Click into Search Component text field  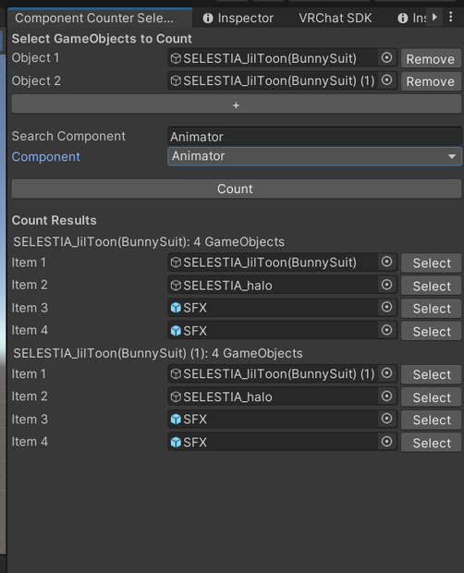[314, 137]
